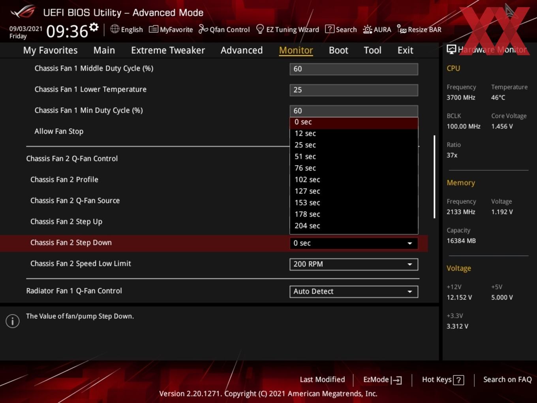Viewport: 537px width, 403px height.
Task: Switch to Main tab
Action: pyautogui.click(x=104, y=50)
